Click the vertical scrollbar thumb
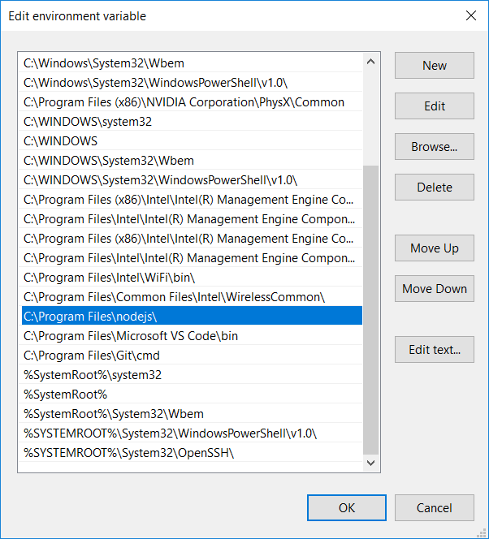Screen dimensions: 489x539 [371, 308]
